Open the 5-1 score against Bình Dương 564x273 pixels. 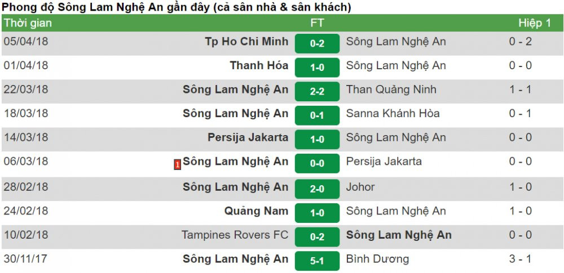(317, 261)
